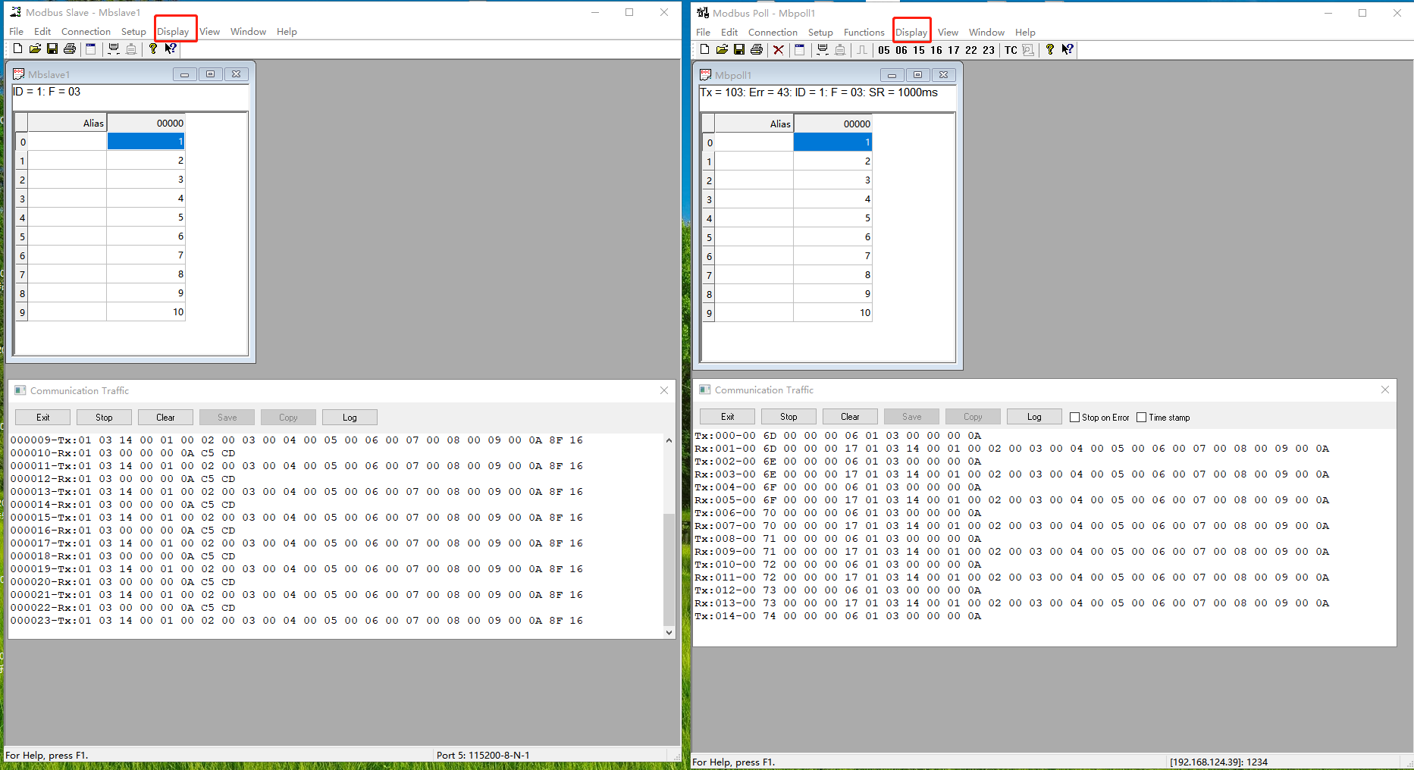Click function 15 toolbar button in Modbus Poll
The height and width of the screenshot is (770, 1414).
point(919,50)
